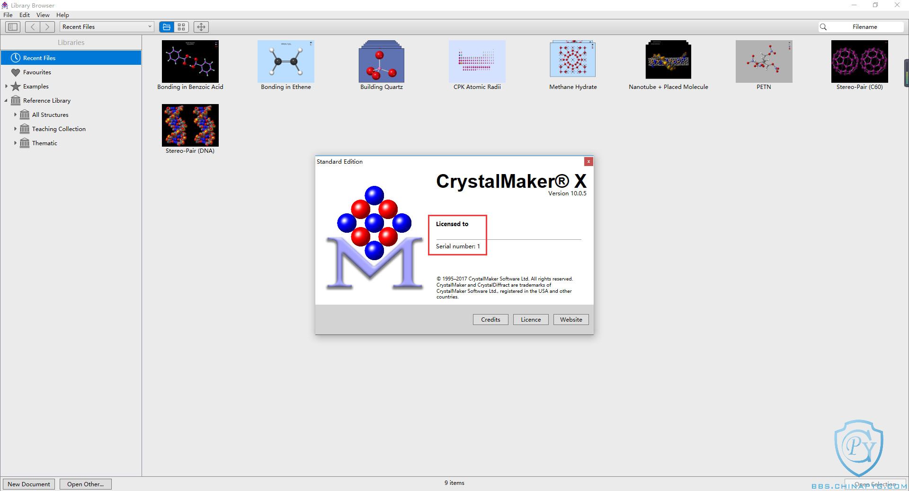This screenshot has height=491, width=909.
Task: Go back with the left arrow button
Action: coord(33,27)
